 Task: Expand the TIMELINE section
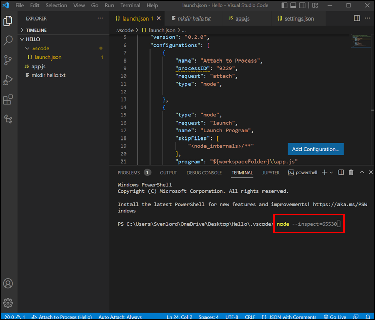[x=36, y=30]
